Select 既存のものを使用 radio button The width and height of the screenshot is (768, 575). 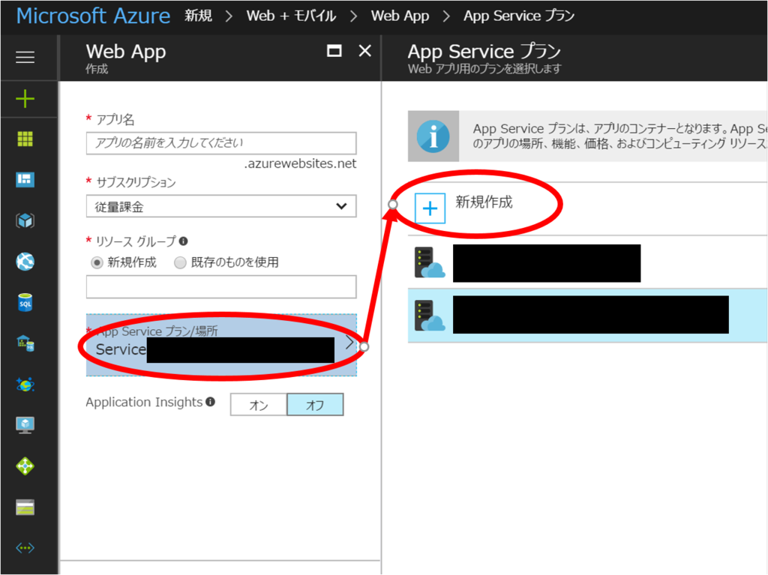pos(180,262)
